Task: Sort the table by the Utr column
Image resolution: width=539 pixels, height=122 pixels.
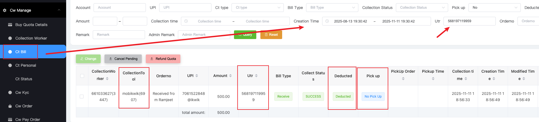Action: click(x=256, y=76)
